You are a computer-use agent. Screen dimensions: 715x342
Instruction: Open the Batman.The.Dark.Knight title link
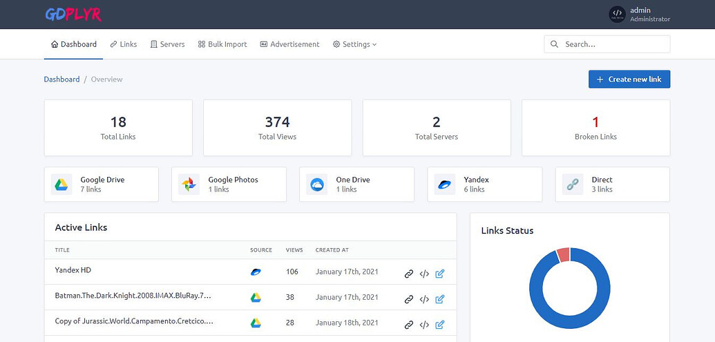133,296
